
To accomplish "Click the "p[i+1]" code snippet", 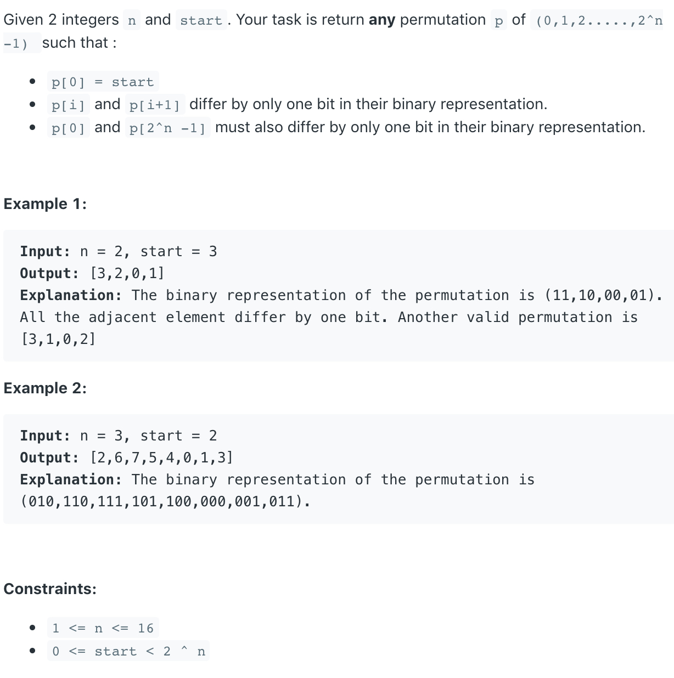I will [x=155, y=105].
